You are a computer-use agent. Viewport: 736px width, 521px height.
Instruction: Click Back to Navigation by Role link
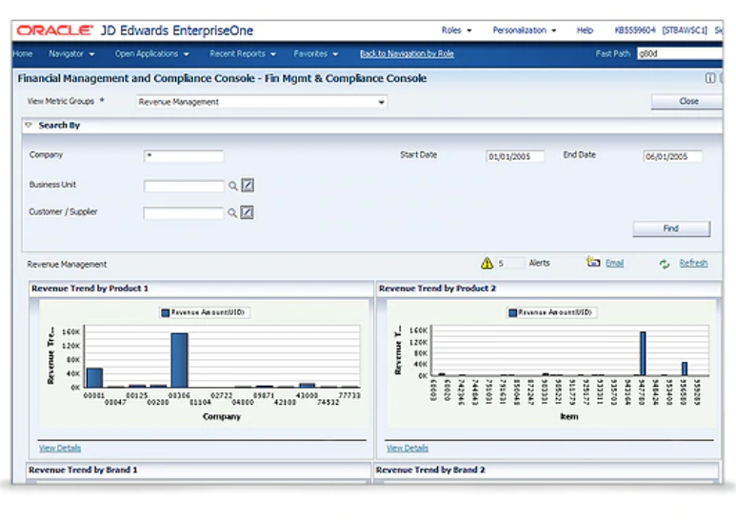407,54
